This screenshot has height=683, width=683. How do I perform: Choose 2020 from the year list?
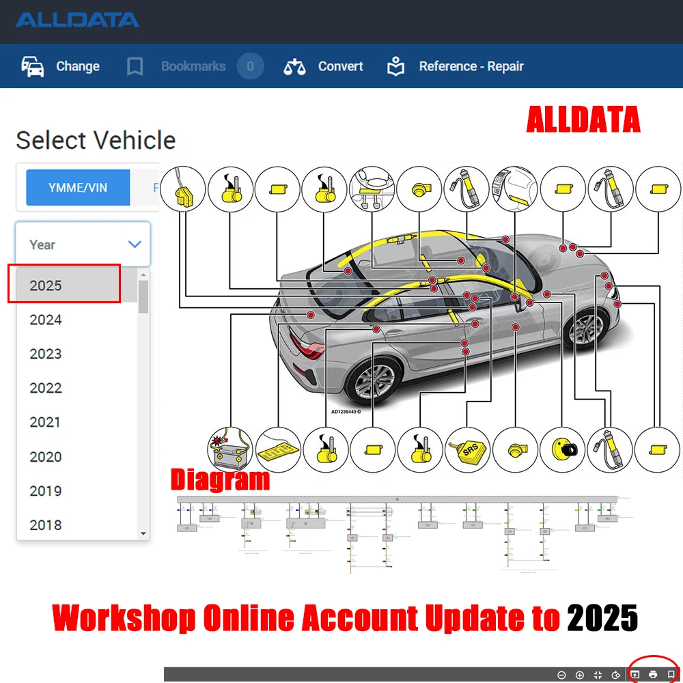pyautogui.click(x=77, y=456)
